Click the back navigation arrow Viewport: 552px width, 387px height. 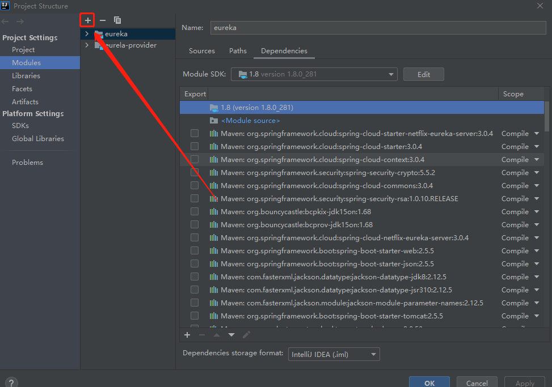tap(5, 22)
